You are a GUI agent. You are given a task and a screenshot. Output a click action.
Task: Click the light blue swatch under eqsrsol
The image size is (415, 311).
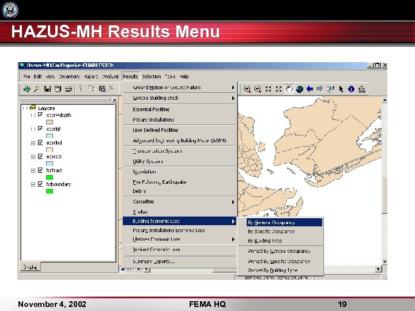click(50, 164)
